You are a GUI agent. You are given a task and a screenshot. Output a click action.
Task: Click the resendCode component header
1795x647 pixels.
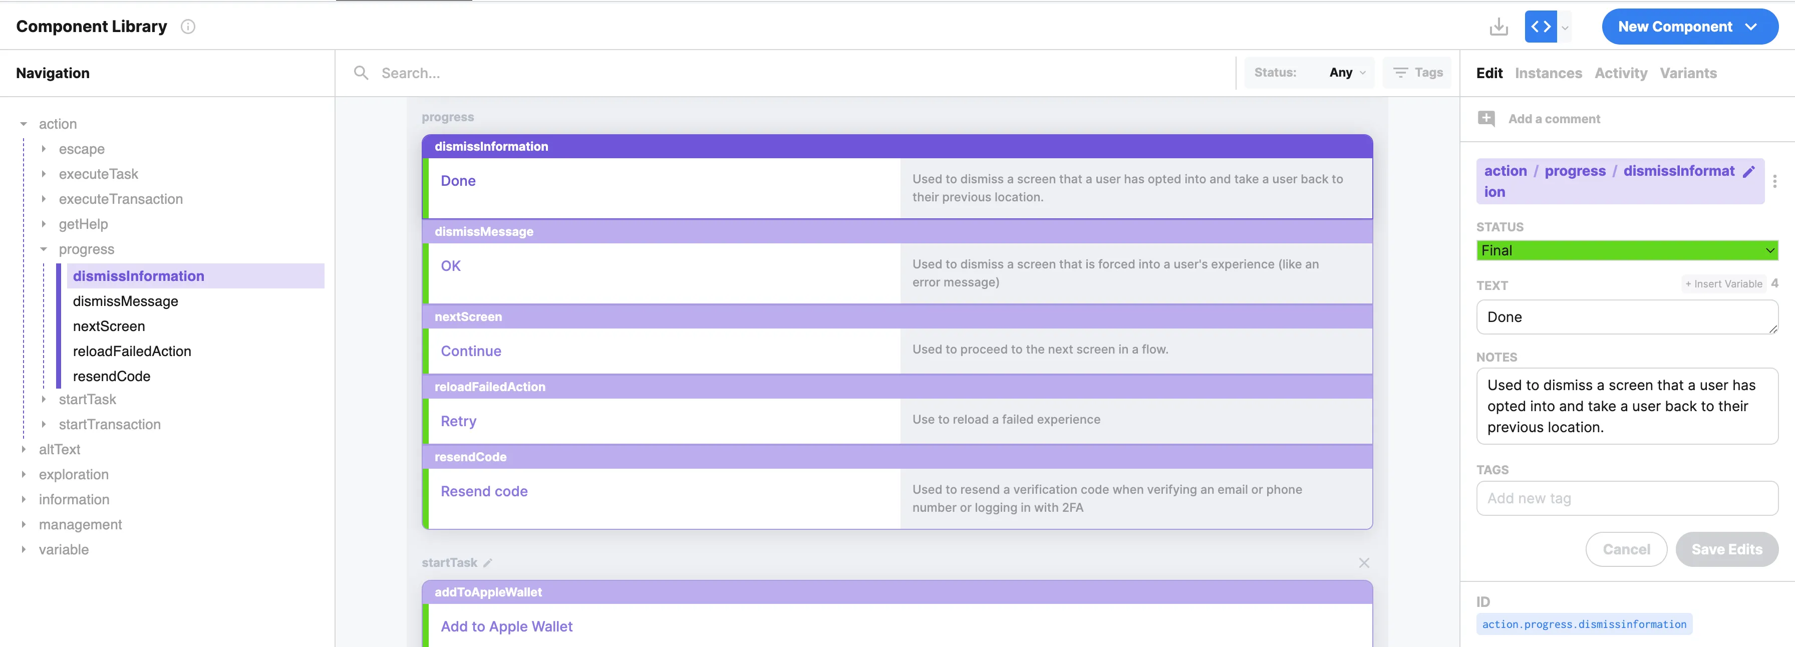pos(897,457)
